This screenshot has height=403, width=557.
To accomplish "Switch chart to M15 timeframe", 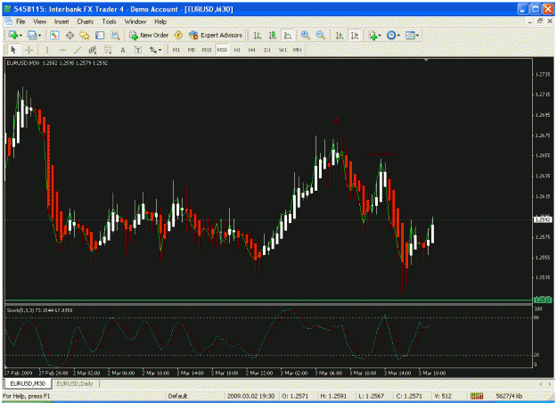I will [x=207, y=50].
